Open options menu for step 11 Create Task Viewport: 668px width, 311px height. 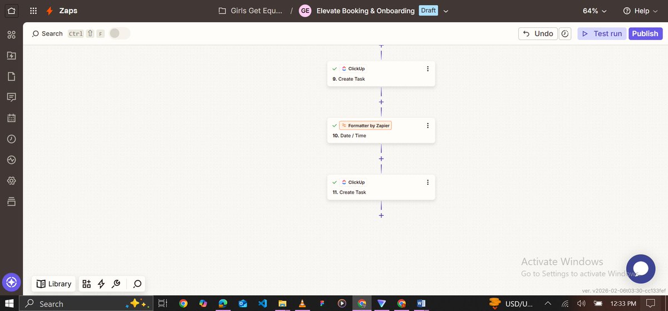point(428,182)
